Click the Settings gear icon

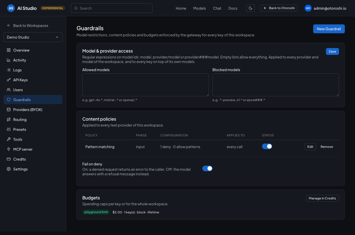(9, 169)
